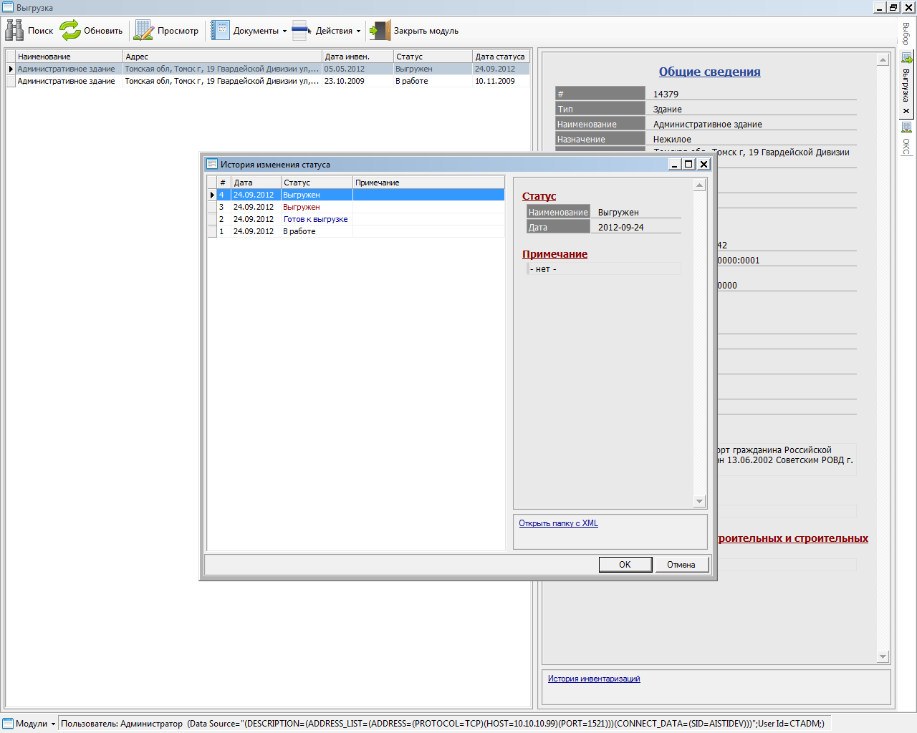This screenshot has height=733, width=917.
Task: Click the Documents (Документы) notebook icon
Action: point(220,30)
